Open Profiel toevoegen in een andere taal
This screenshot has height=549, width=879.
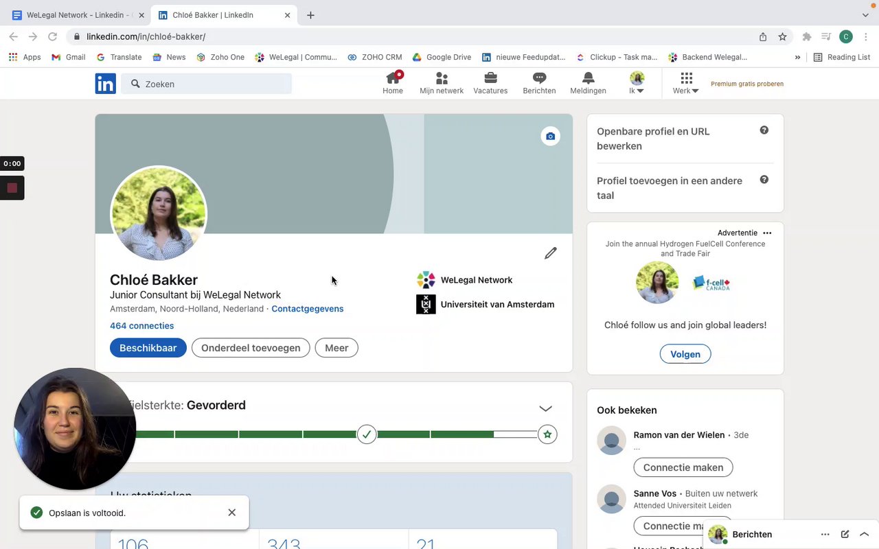point(670,188)
